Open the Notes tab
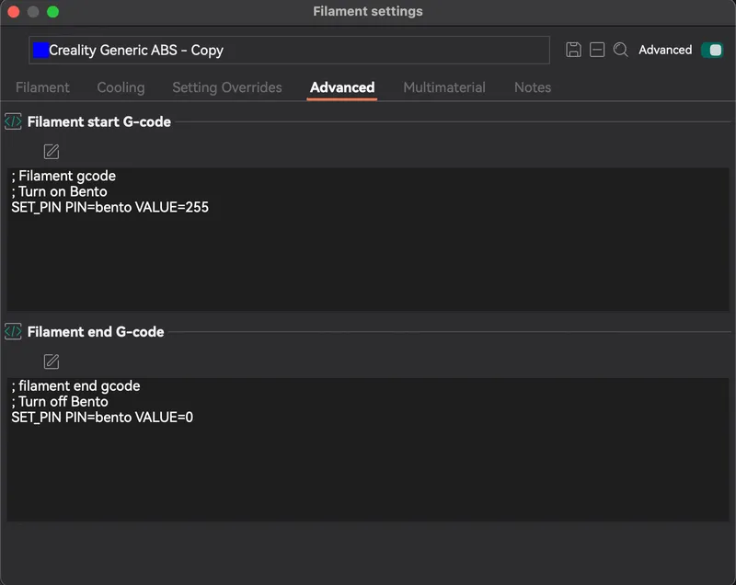Viewport: 736px width, 585px height. 533,87
